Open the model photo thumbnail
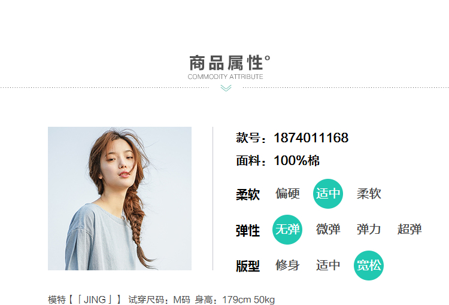The height and width of the screenshot is (305, 449). (120, 199)
